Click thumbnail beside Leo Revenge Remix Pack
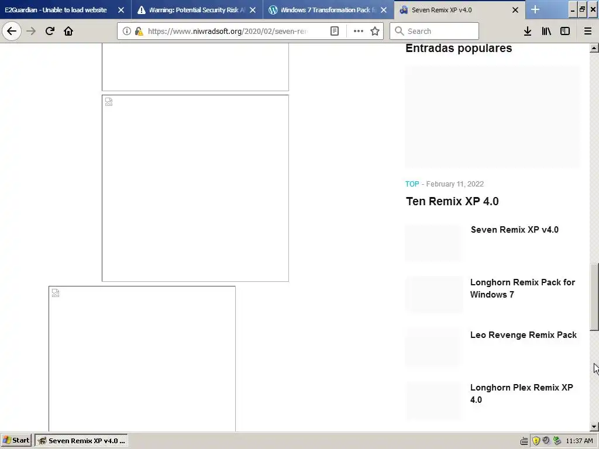The image size is (599, 449). click(x=433, y=347)
